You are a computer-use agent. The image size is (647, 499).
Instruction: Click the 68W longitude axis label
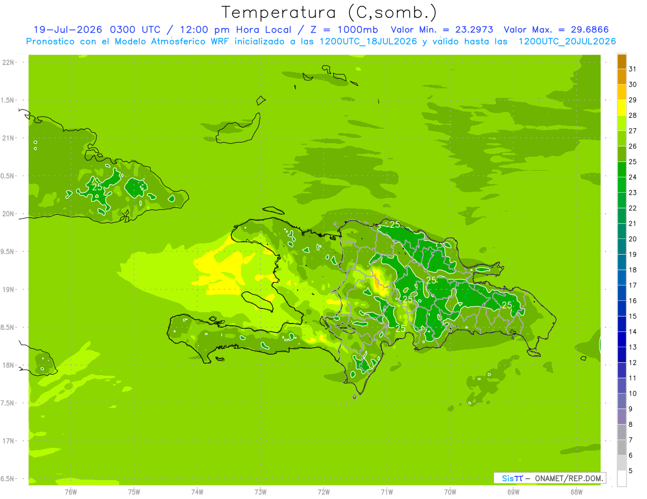click(576, 492)
